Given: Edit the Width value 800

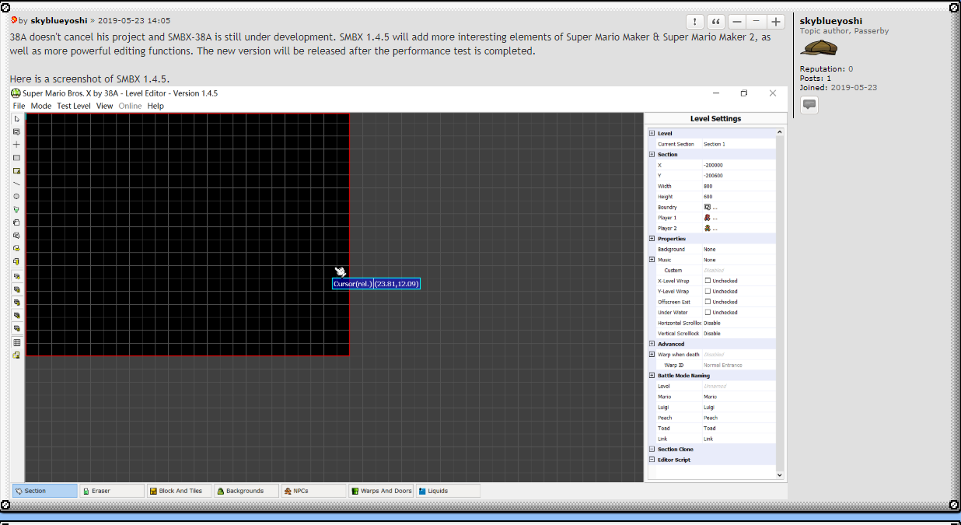Looking at the screenshot, I should (739, 187).
